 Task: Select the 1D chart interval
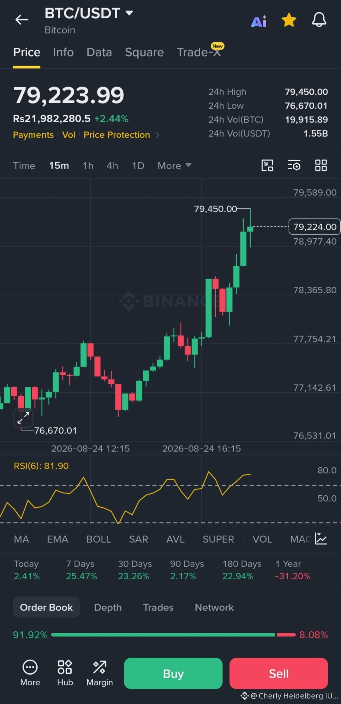pyautogui.click(x=138, y=166)
